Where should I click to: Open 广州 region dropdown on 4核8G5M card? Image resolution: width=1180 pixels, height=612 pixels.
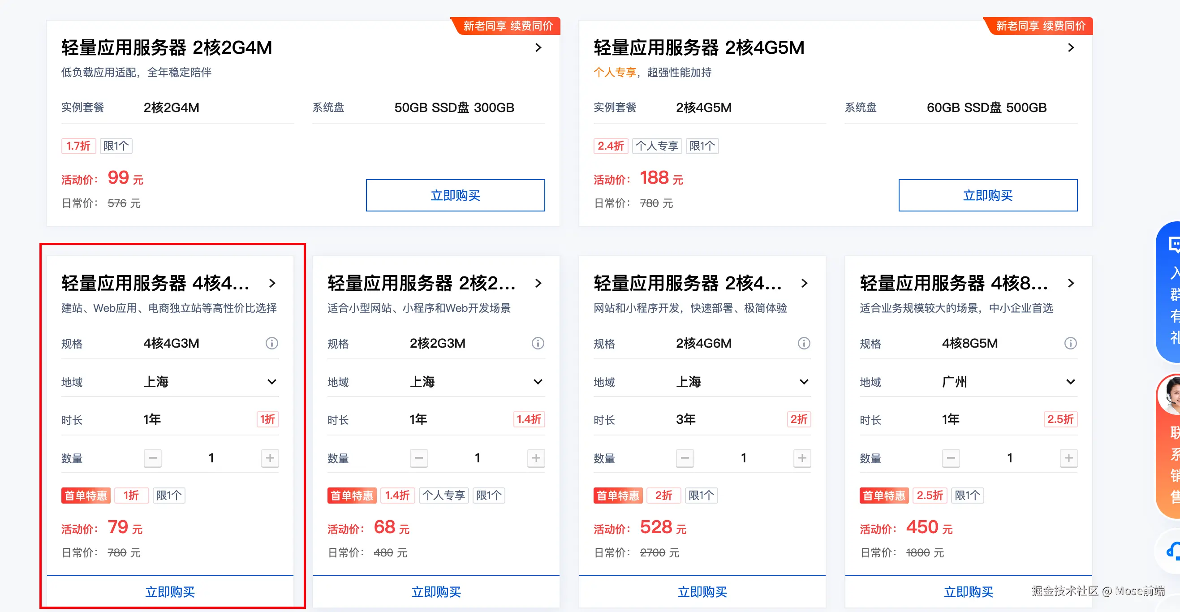click(1070, 382)
